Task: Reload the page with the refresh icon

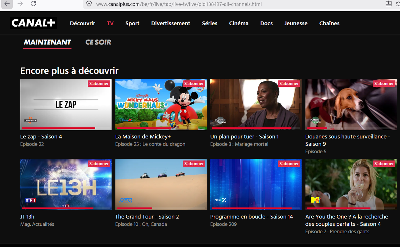Action: tap(33, 4)
